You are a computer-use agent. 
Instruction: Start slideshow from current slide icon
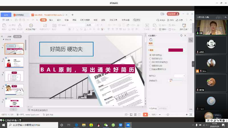[31, 26]
